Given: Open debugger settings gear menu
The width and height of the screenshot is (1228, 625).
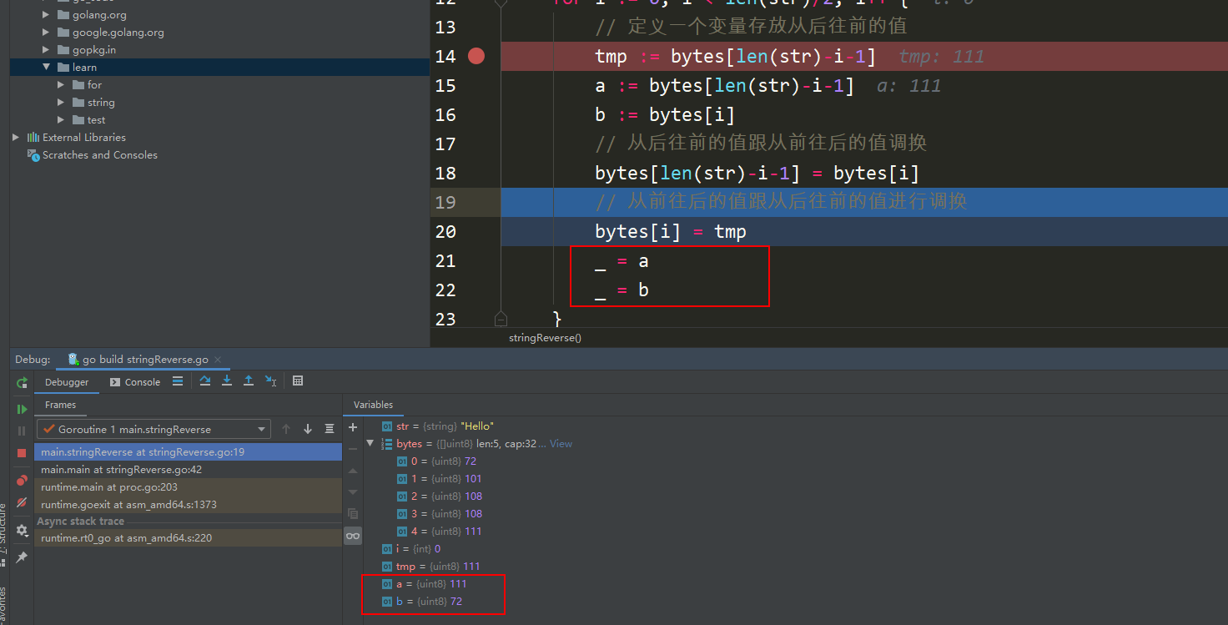Looking at the screenshot, I should click(x=23, y=531).
